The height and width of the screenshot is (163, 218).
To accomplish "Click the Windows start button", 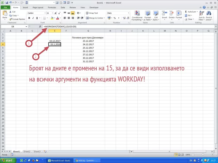I will pos(8,161).
